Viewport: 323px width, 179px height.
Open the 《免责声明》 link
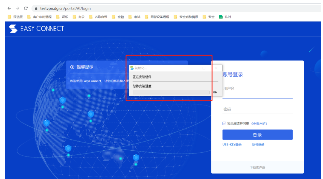(259, 124)
